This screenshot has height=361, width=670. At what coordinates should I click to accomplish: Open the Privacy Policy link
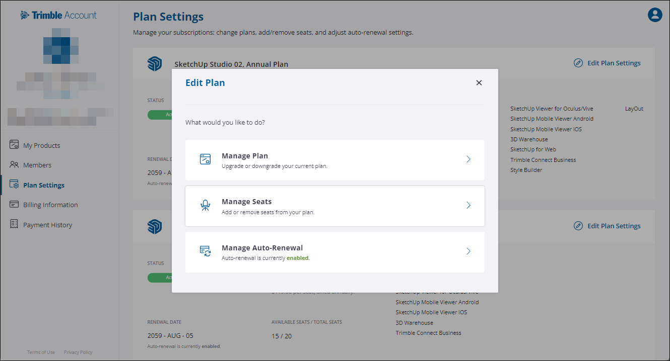tap(78, 352)
